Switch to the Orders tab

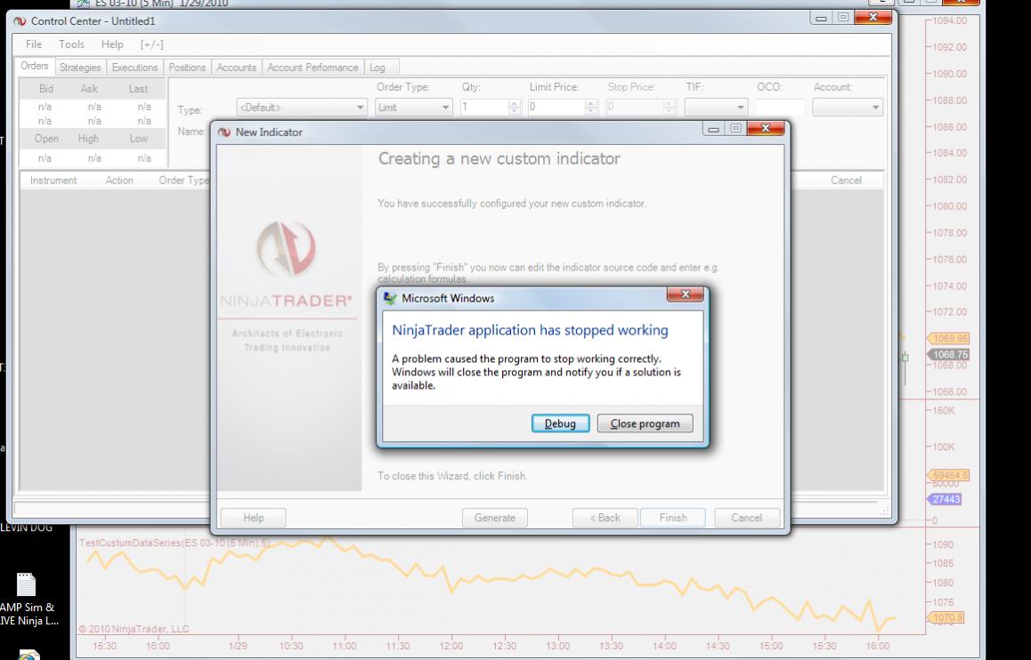coord(34,67)
